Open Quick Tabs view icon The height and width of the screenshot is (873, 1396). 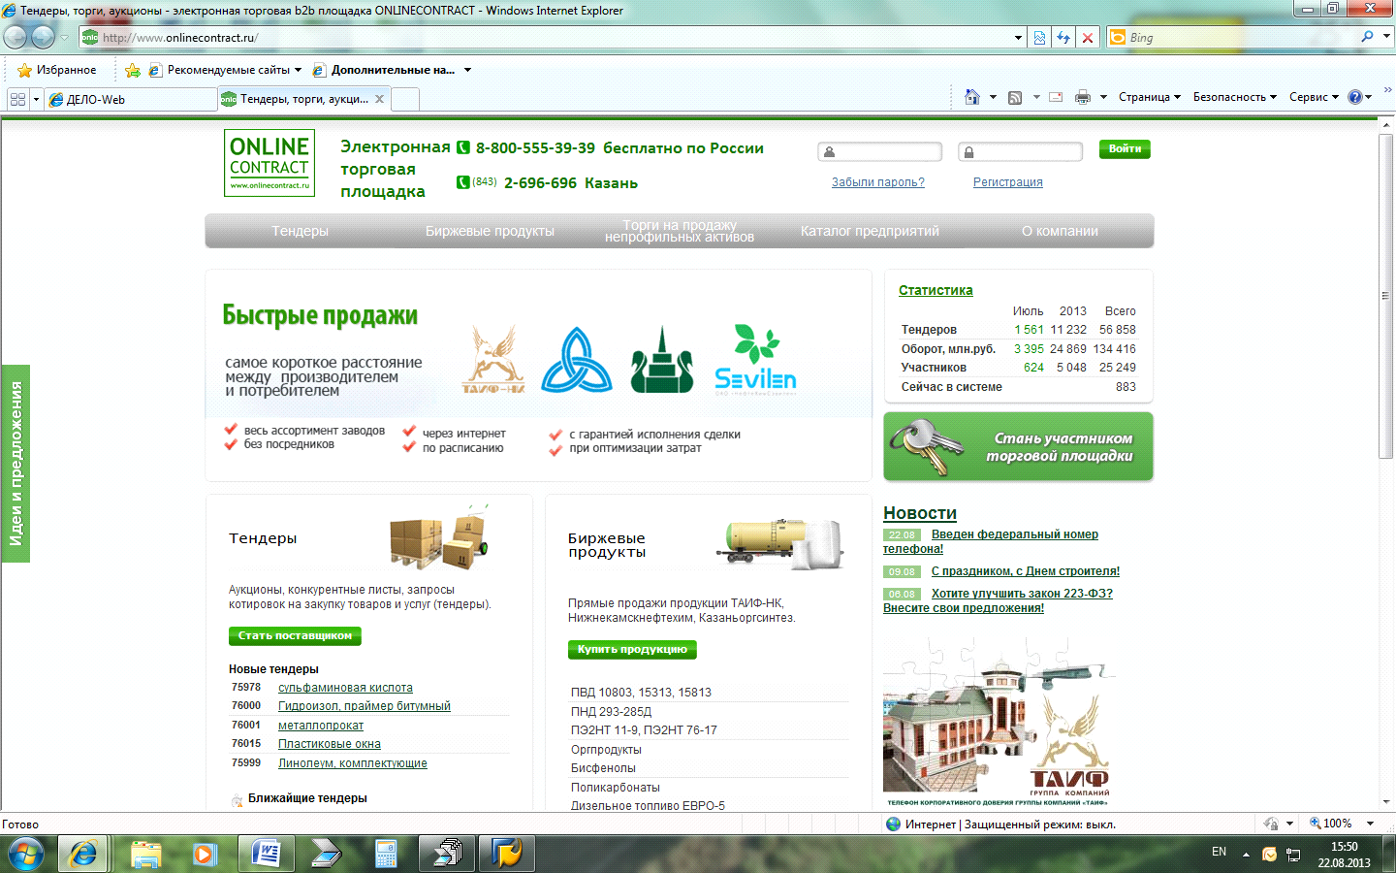tap(17, 99)
